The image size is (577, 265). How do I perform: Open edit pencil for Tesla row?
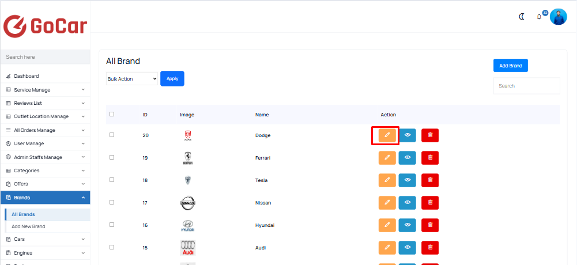[387, 180]
